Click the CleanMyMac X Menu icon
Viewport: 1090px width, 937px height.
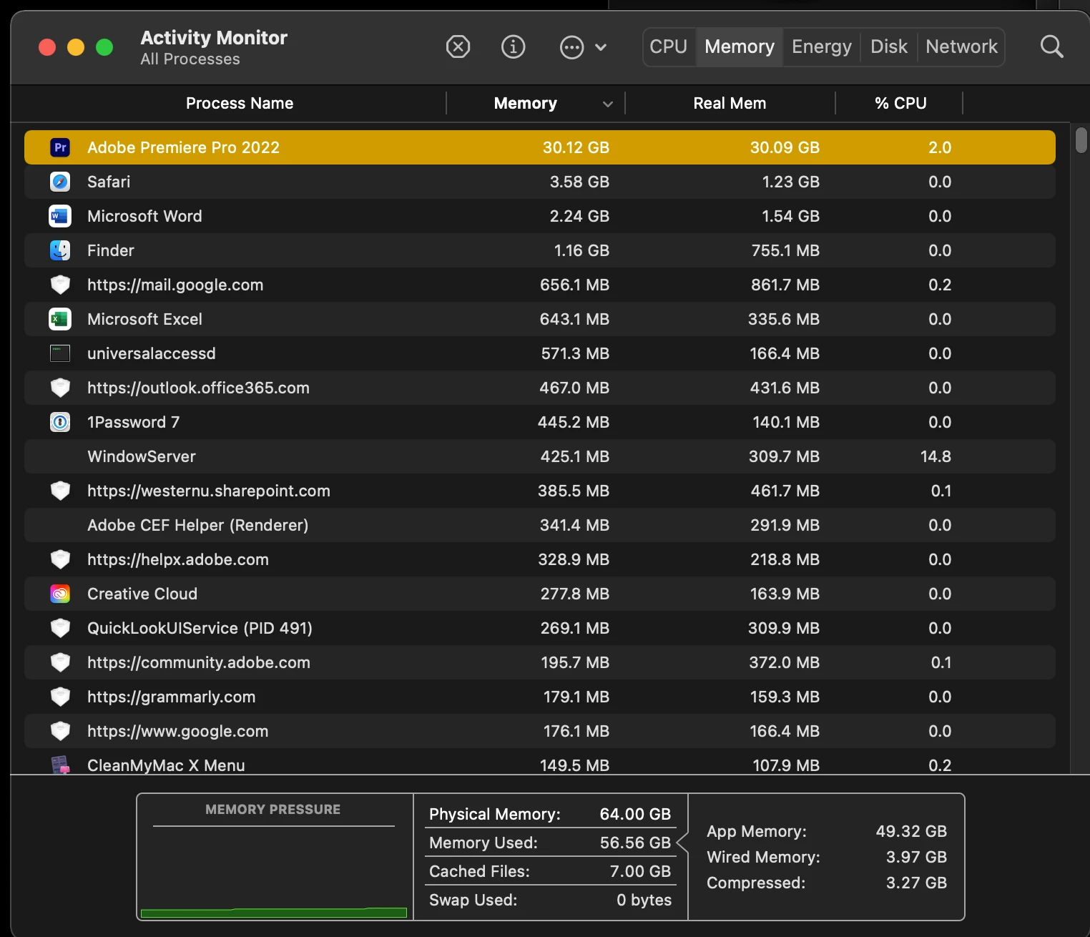[x=60, y=765]
